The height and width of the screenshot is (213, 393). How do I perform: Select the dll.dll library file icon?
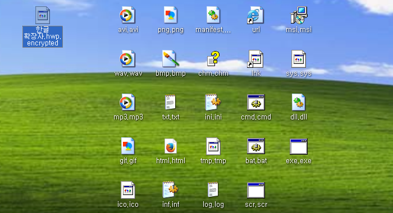(x=299, y=103)
